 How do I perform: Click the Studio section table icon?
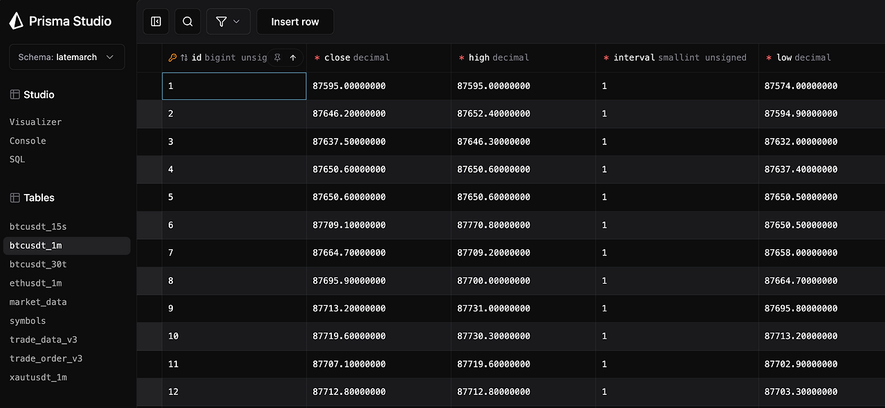click(x=15, y=95)
